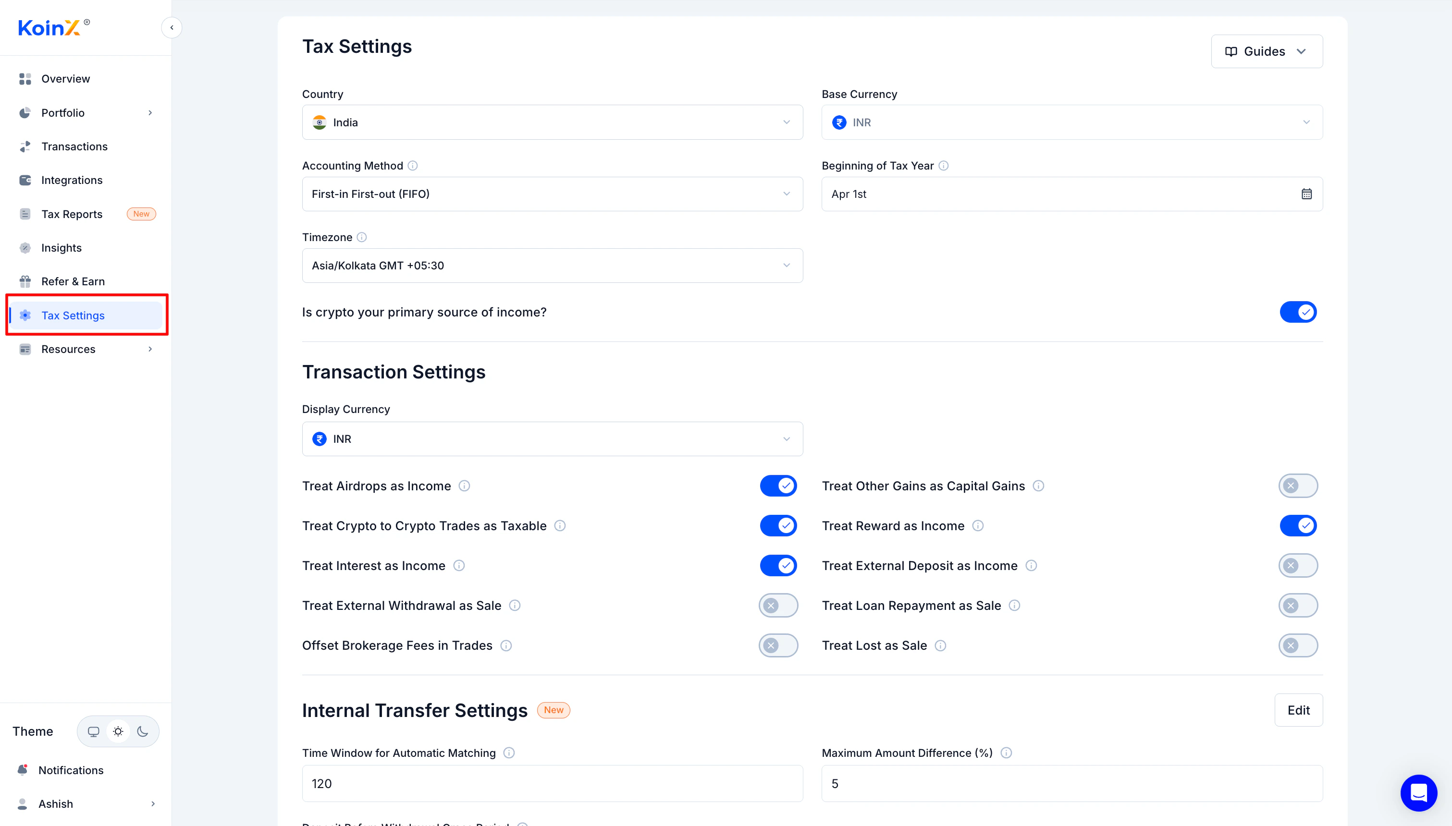Viewport: 1452px width, 826px height.
Task: Select system theme monitor icon
Action: point(94,731)
